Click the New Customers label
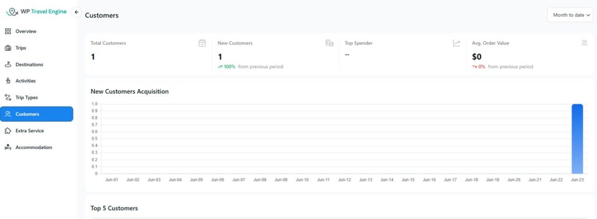597x219 pixels. [x=235, y=43]
